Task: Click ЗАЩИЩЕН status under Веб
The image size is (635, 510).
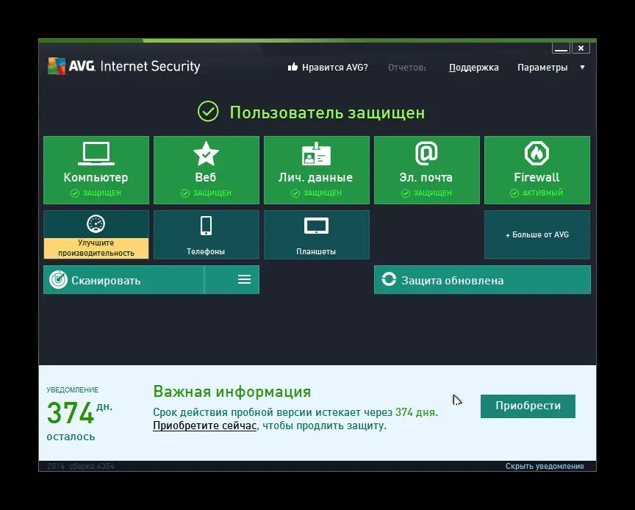Action: 206,193
